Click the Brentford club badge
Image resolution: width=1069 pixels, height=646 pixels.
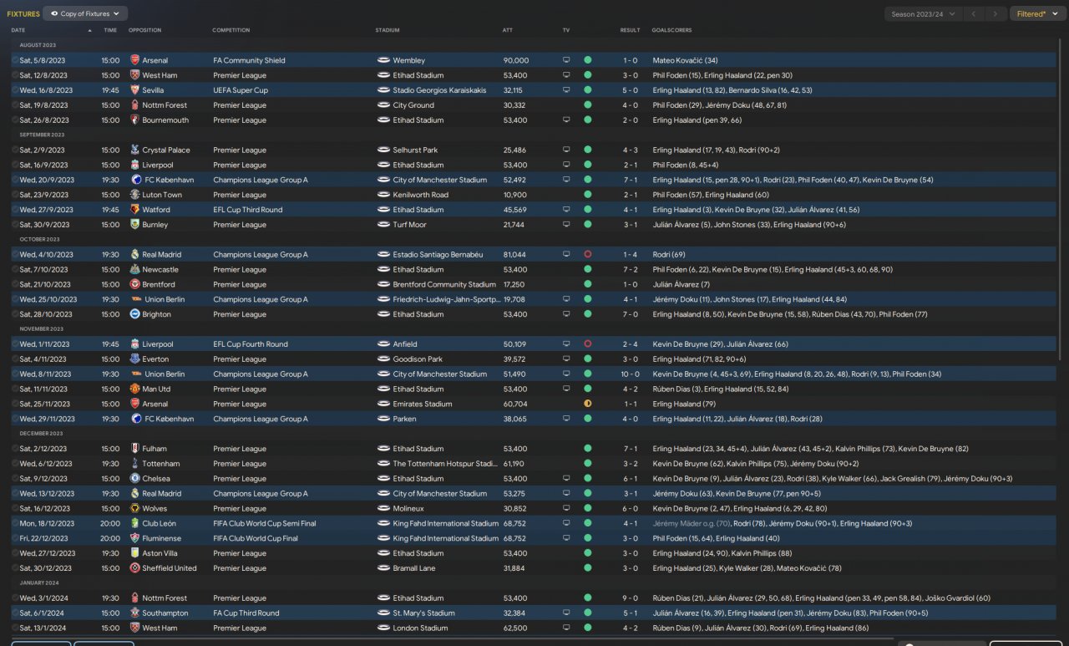tap(135, 285)
